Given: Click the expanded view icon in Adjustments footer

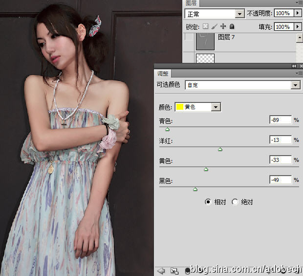Looking at the screenshot, I should click(x=174, y=270).
